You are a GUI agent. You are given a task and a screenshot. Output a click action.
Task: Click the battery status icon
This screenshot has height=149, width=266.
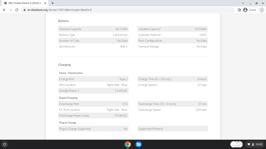[x=253, y=144]
